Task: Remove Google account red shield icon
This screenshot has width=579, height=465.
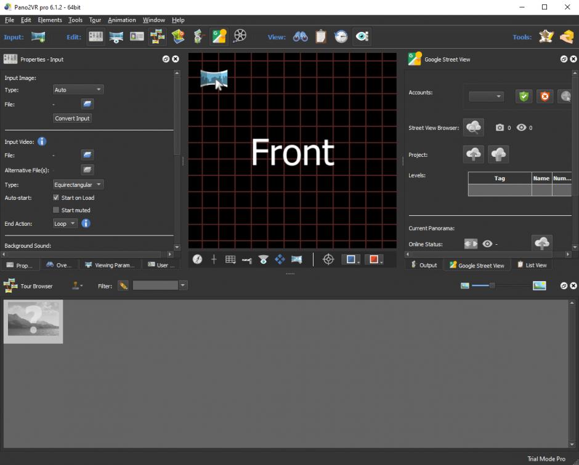Action: coord(545,96)
